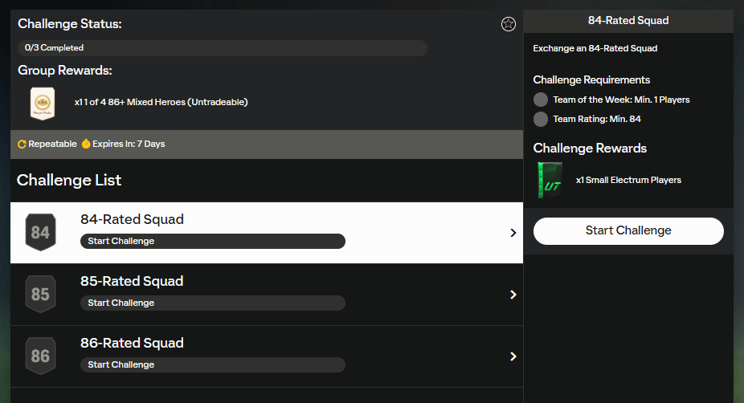This screenshot has height=403, width=744.
Task: Click the Team of the Week requirement circle
Action: [x=541, y=100]
